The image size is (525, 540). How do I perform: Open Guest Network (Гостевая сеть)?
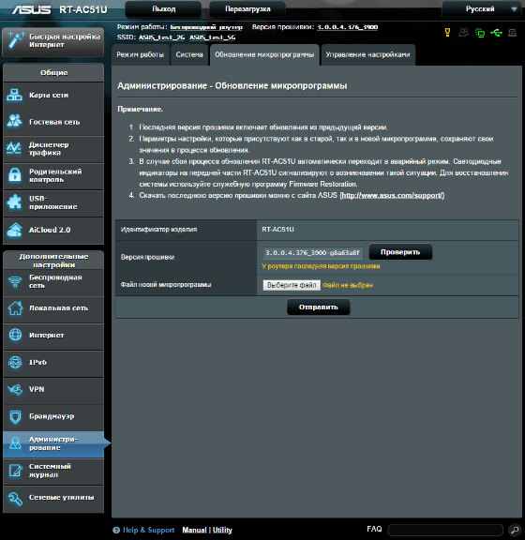[53, 122]
